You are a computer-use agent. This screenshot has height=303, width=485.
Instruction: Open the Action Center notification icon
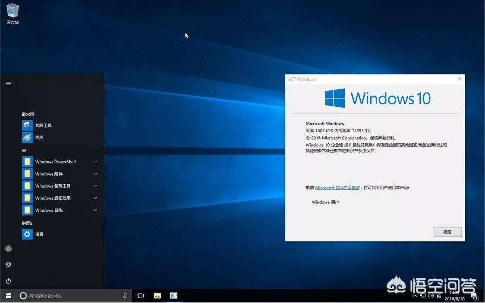474,297
